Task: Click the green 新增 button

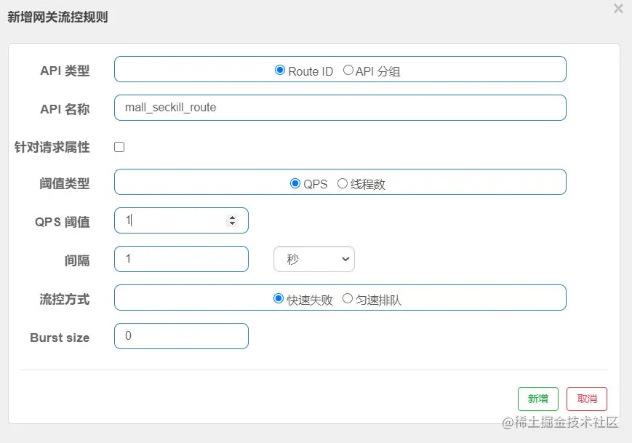Action: tap(538, 399)
